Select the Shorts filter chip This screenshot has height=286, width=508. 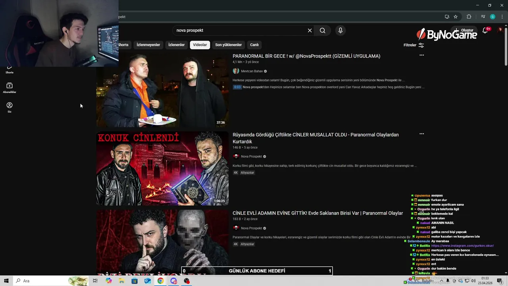click(124, 45)
